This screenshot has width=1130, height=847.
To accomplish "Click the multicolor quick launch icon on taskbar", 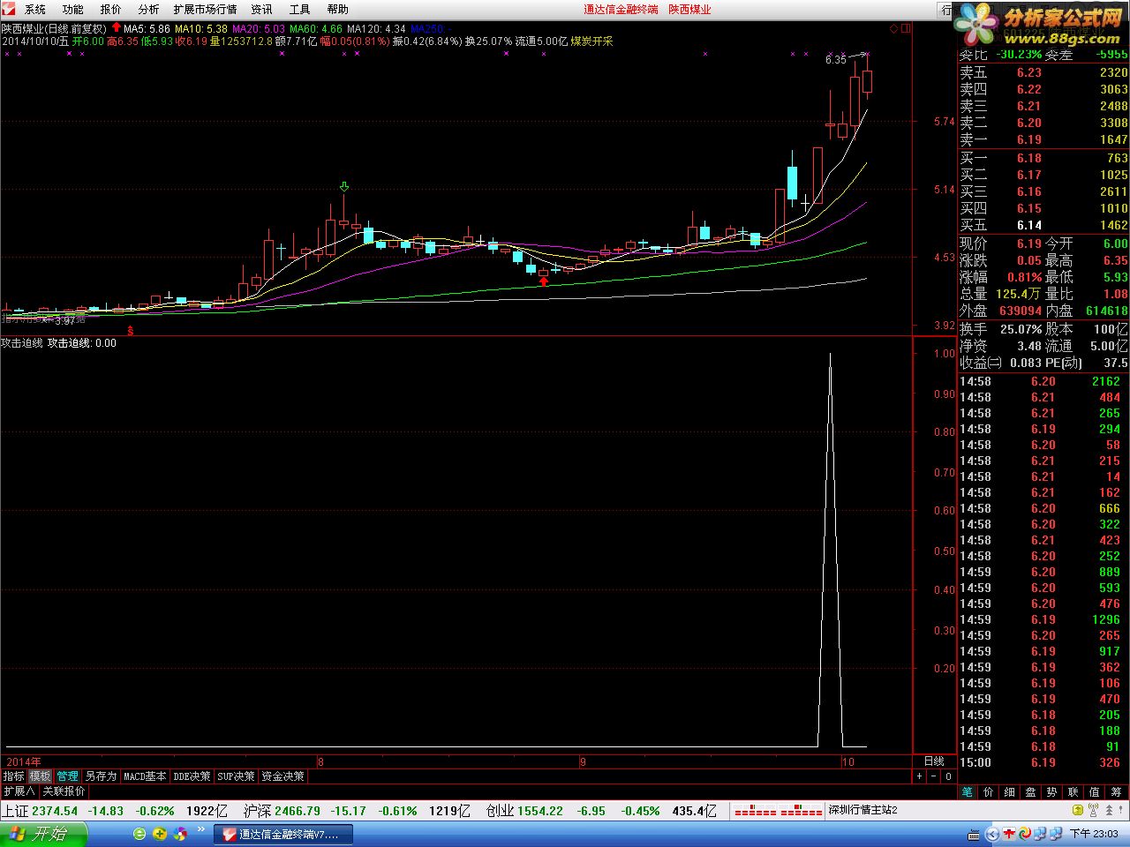I will pyautogui.click(x=180, y=834).
